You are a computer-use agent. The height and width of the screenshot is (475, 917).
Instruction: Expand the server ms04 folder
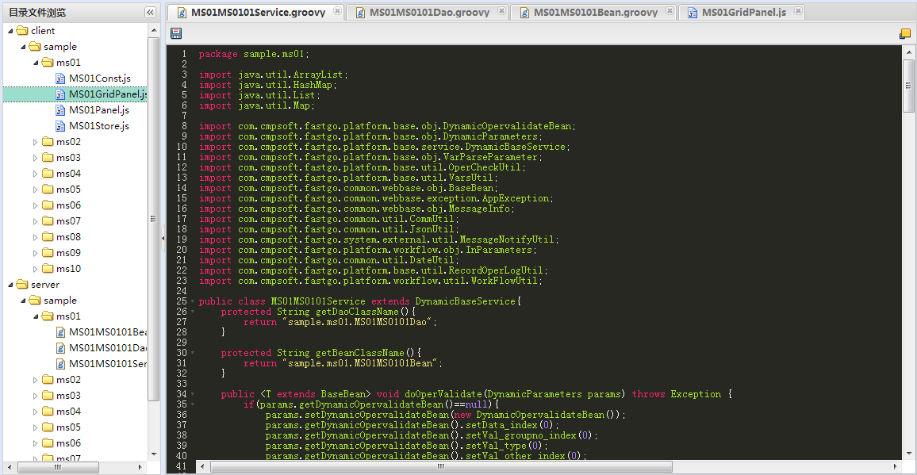point(35,411)
